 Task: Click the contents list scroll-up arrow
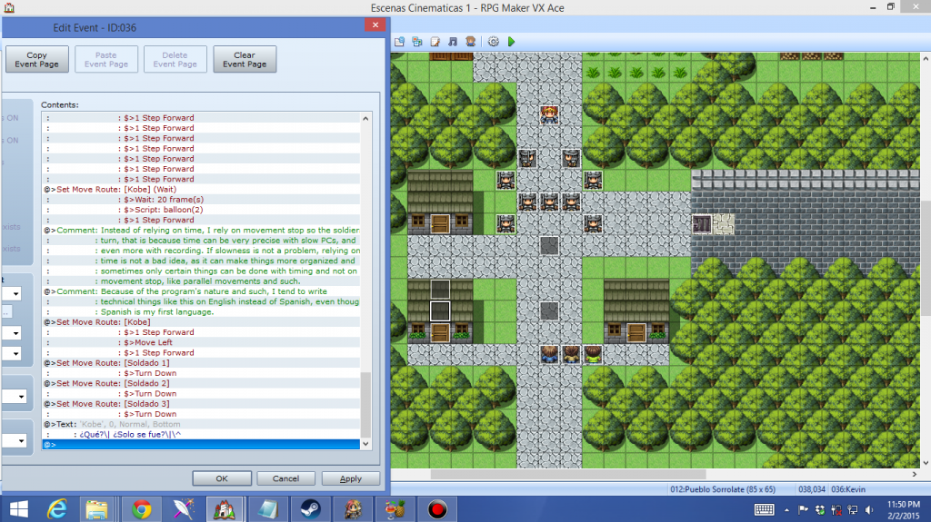366,119
